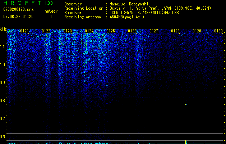The image size is (226, 144).
Task: Click the 1.0 kHz frequency axis label
Action: coord(3,65)
